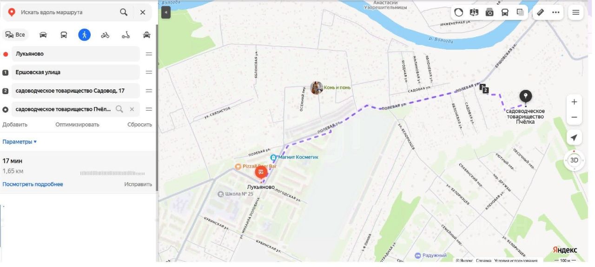This screenshot has width=595, height=267.
Task: Show public transport layer with bus icon
Action: click(505, 13)
